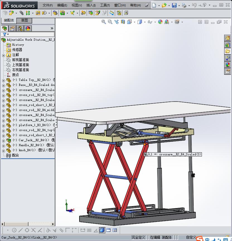Toggle the parallel snap icon
The image size is (232, 241).
point(61,230)
